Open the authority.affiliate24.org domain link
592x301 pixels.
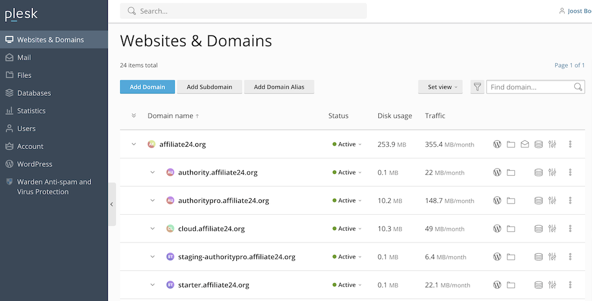[217, 173]
